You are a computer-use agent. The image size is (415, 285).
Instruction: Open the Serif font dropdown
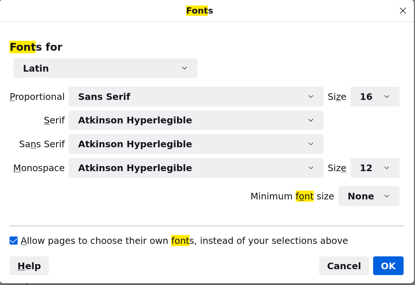[196, 120]
